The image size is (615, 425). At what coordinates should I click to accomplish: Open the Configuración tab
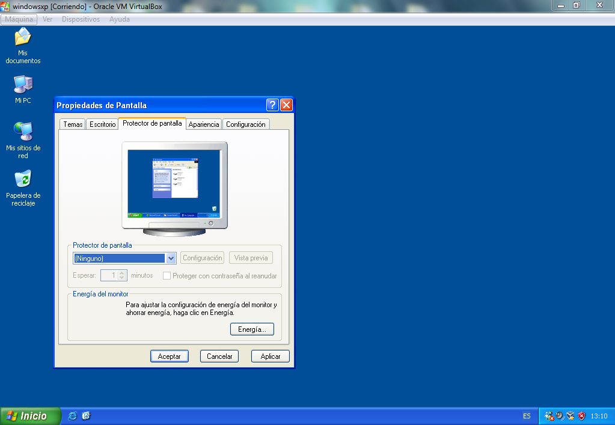(x=245, y=124)
